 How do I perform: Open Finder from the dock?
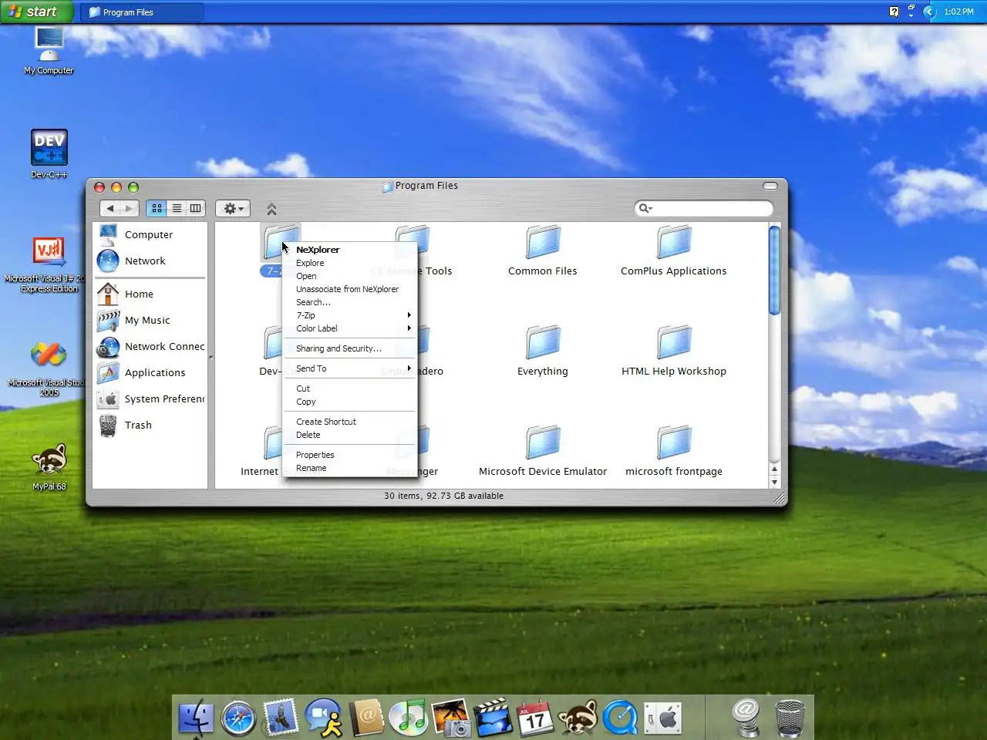tap(196, 718)
